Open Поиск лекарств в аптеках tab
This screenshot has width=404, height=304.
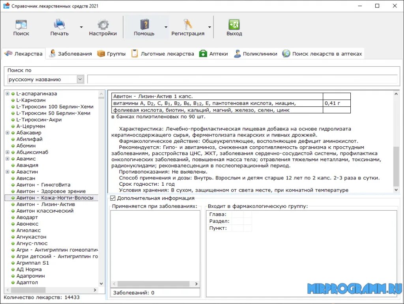pyautogui.click(x=322, y=54)
